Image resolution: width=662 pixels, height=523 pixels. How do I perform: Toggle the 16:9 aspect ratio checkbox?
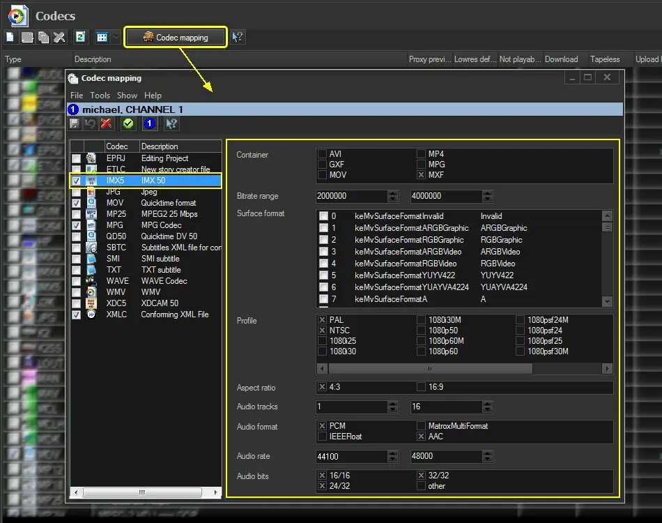(421, 387)
